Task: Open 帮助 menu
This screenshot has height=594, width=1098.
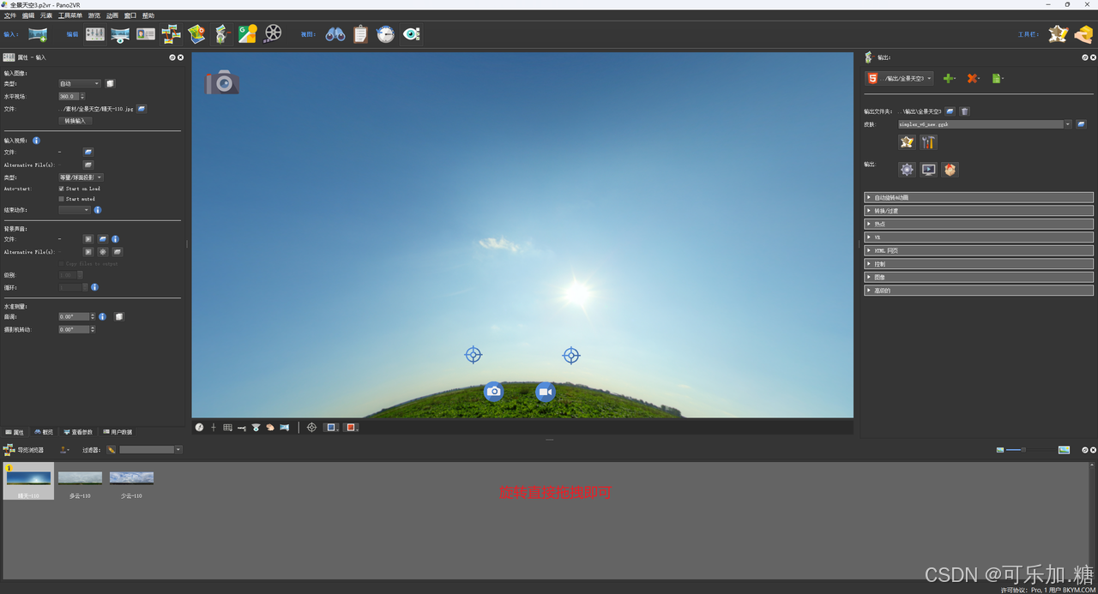Action: tap(148, 15)
